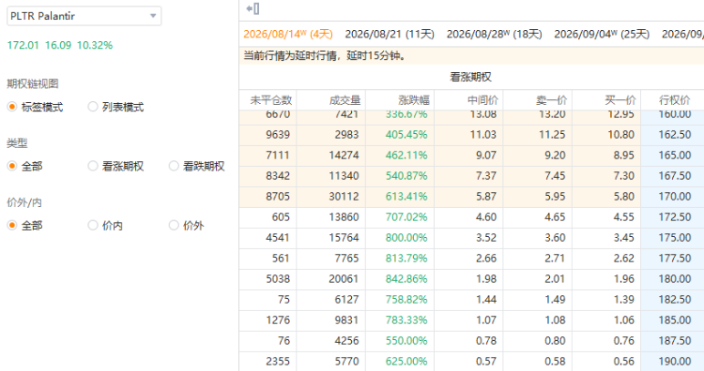Switch to 2026/08/14 (4天) expiry tab
The width and height of the screenshot is (704, 371).
[288, 34]
